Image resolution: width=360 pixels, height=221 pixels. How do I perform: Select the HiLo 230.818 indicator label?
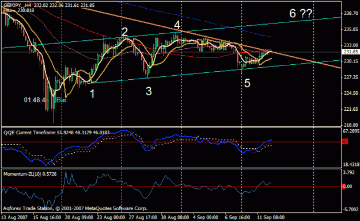(18, 10)
